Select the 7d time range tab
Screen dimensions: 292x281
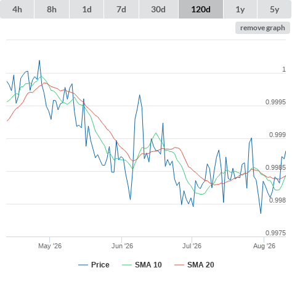click(x=121, y=9)
